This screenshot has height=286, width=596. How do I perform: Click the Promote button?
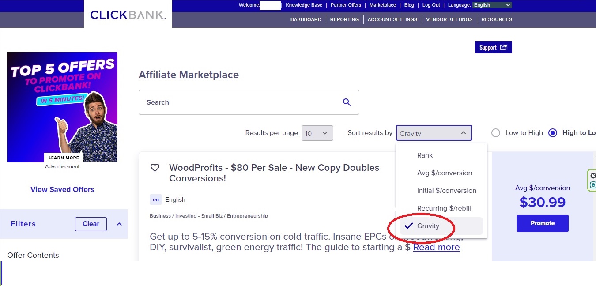click(543, 223)
